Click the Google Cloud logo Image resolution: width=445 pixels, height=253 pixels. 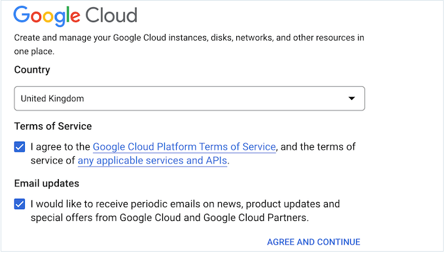75,16
